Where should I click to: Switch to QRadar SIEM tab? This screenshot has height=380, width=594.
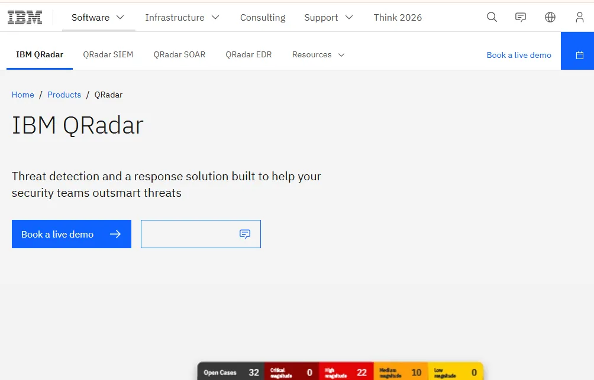(x=108, y=54)
